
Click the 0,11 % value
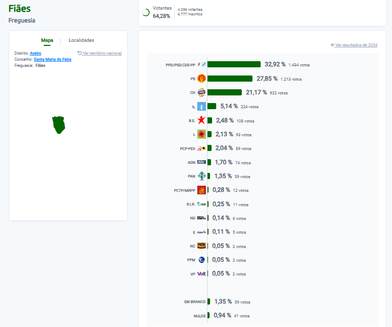tap(221, 232)
